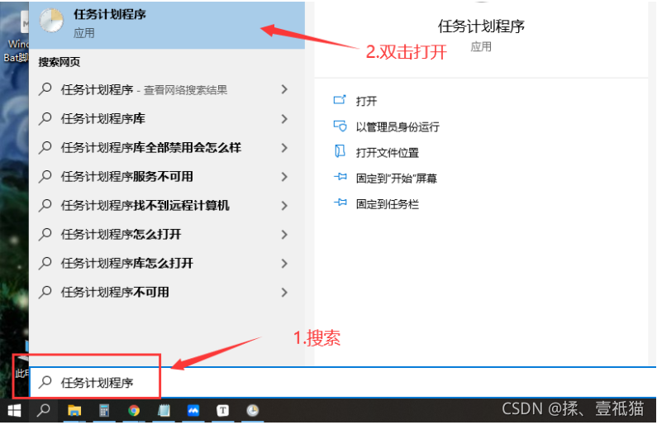Choose 固定到任务栏
657x425 pixels.
pyautogui.click(x=387, y=204)
